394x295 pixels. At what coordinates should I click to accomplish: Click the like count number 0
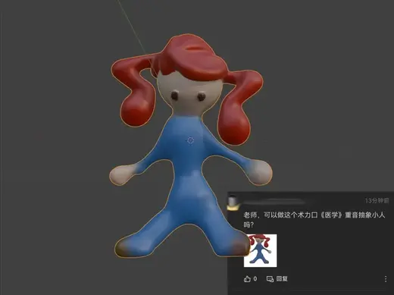255,278
